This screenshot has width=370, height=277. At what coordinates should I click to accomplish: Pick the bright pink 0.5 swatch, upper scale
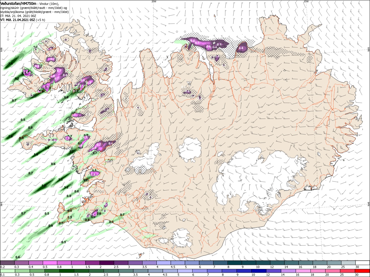tap(50, 263)
